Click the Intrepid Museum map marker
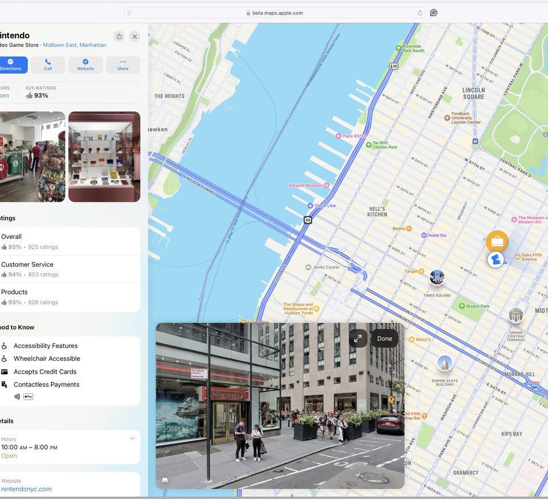 [x=326, y=185]
